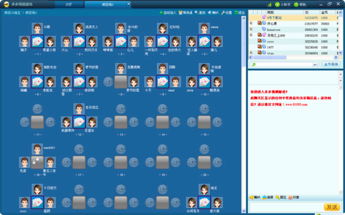Click the playing cards at table 1
The image size is (345, 215).
(x=37, y=42)
